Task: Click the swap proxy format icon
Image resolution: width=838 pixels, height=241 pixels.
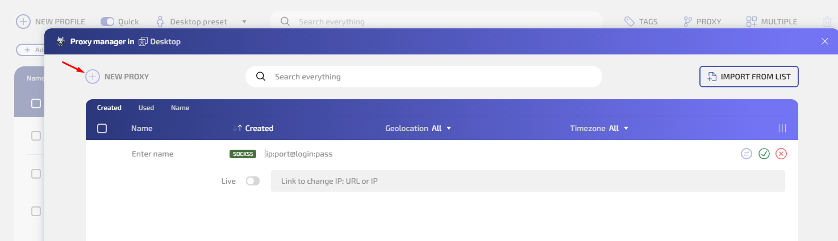Action: pyautogui.click(x=747, y=154)
